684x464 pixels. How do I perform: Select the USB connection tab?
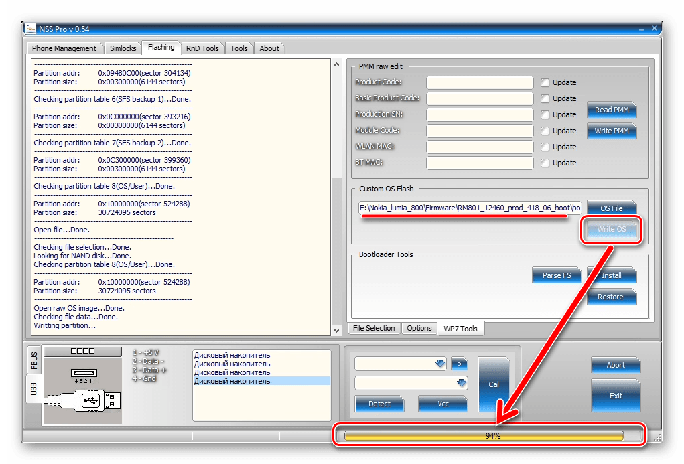[34, 388]
